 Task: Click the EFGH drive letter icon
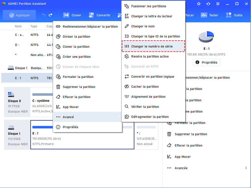click(x=127, y=16)
